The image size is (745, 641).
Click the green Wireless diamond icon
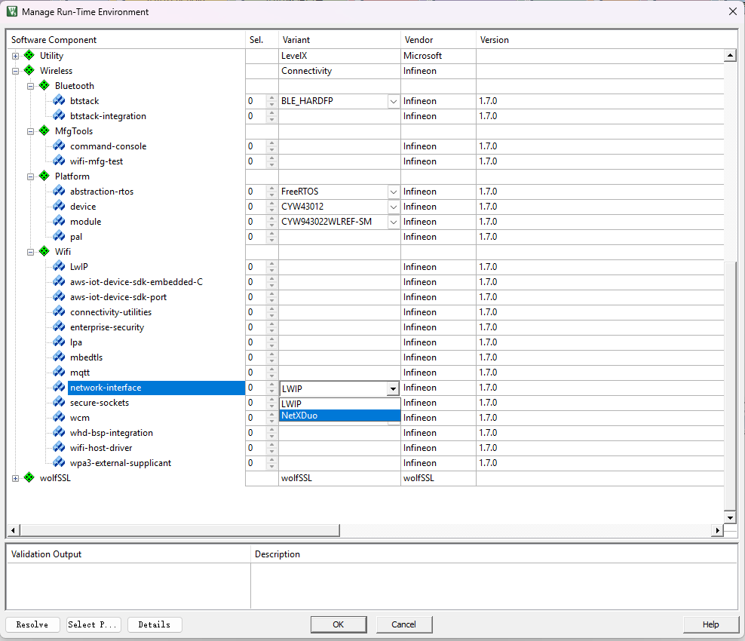click(29, 71)
